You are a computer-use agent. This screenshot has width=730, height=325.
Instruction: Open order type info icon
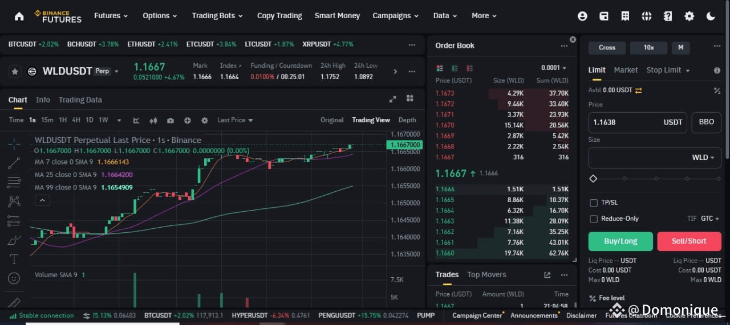pos(717,70)
